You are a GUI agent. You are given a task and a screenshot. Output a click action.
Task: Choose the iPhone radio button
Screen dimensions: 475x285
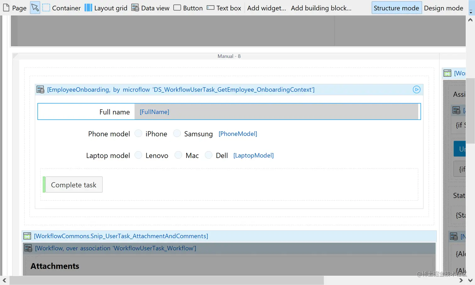tap(138, 134)
